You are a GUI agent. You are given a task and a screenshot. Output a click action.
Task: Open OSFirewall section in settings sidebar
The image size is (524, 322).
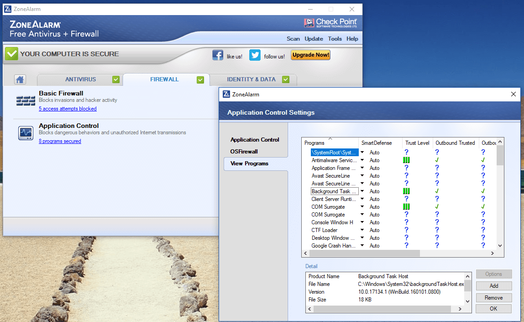click(244, 152)
